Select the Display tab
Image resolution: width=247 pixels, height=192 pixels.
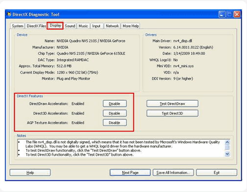55,25
